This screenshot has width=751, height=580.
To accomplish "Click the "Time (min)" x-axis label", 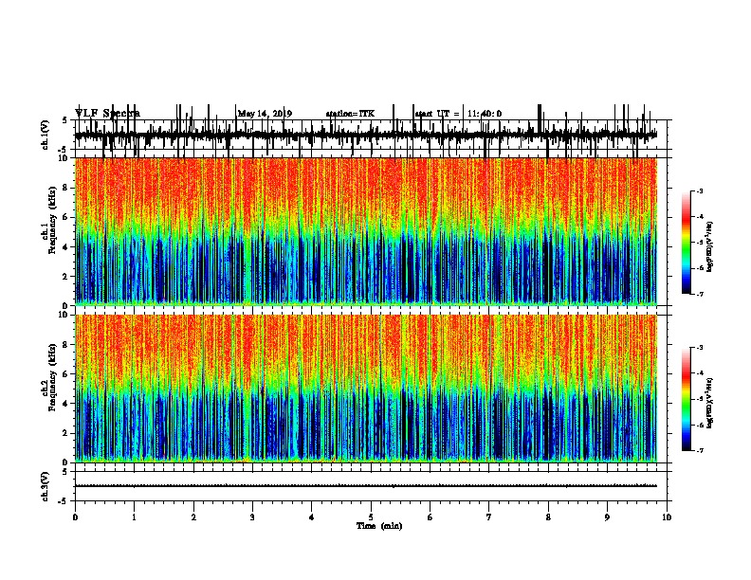I will tap(379, 526).
